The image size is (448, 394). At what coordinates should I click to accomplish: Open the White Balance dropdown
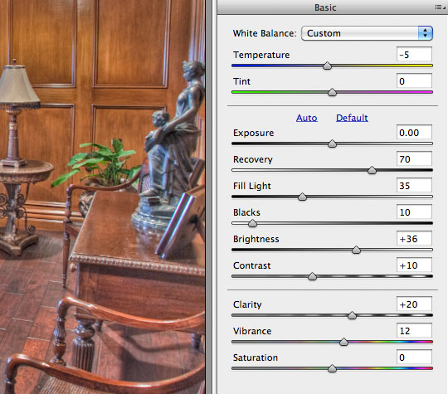click(x=367, y=33)
